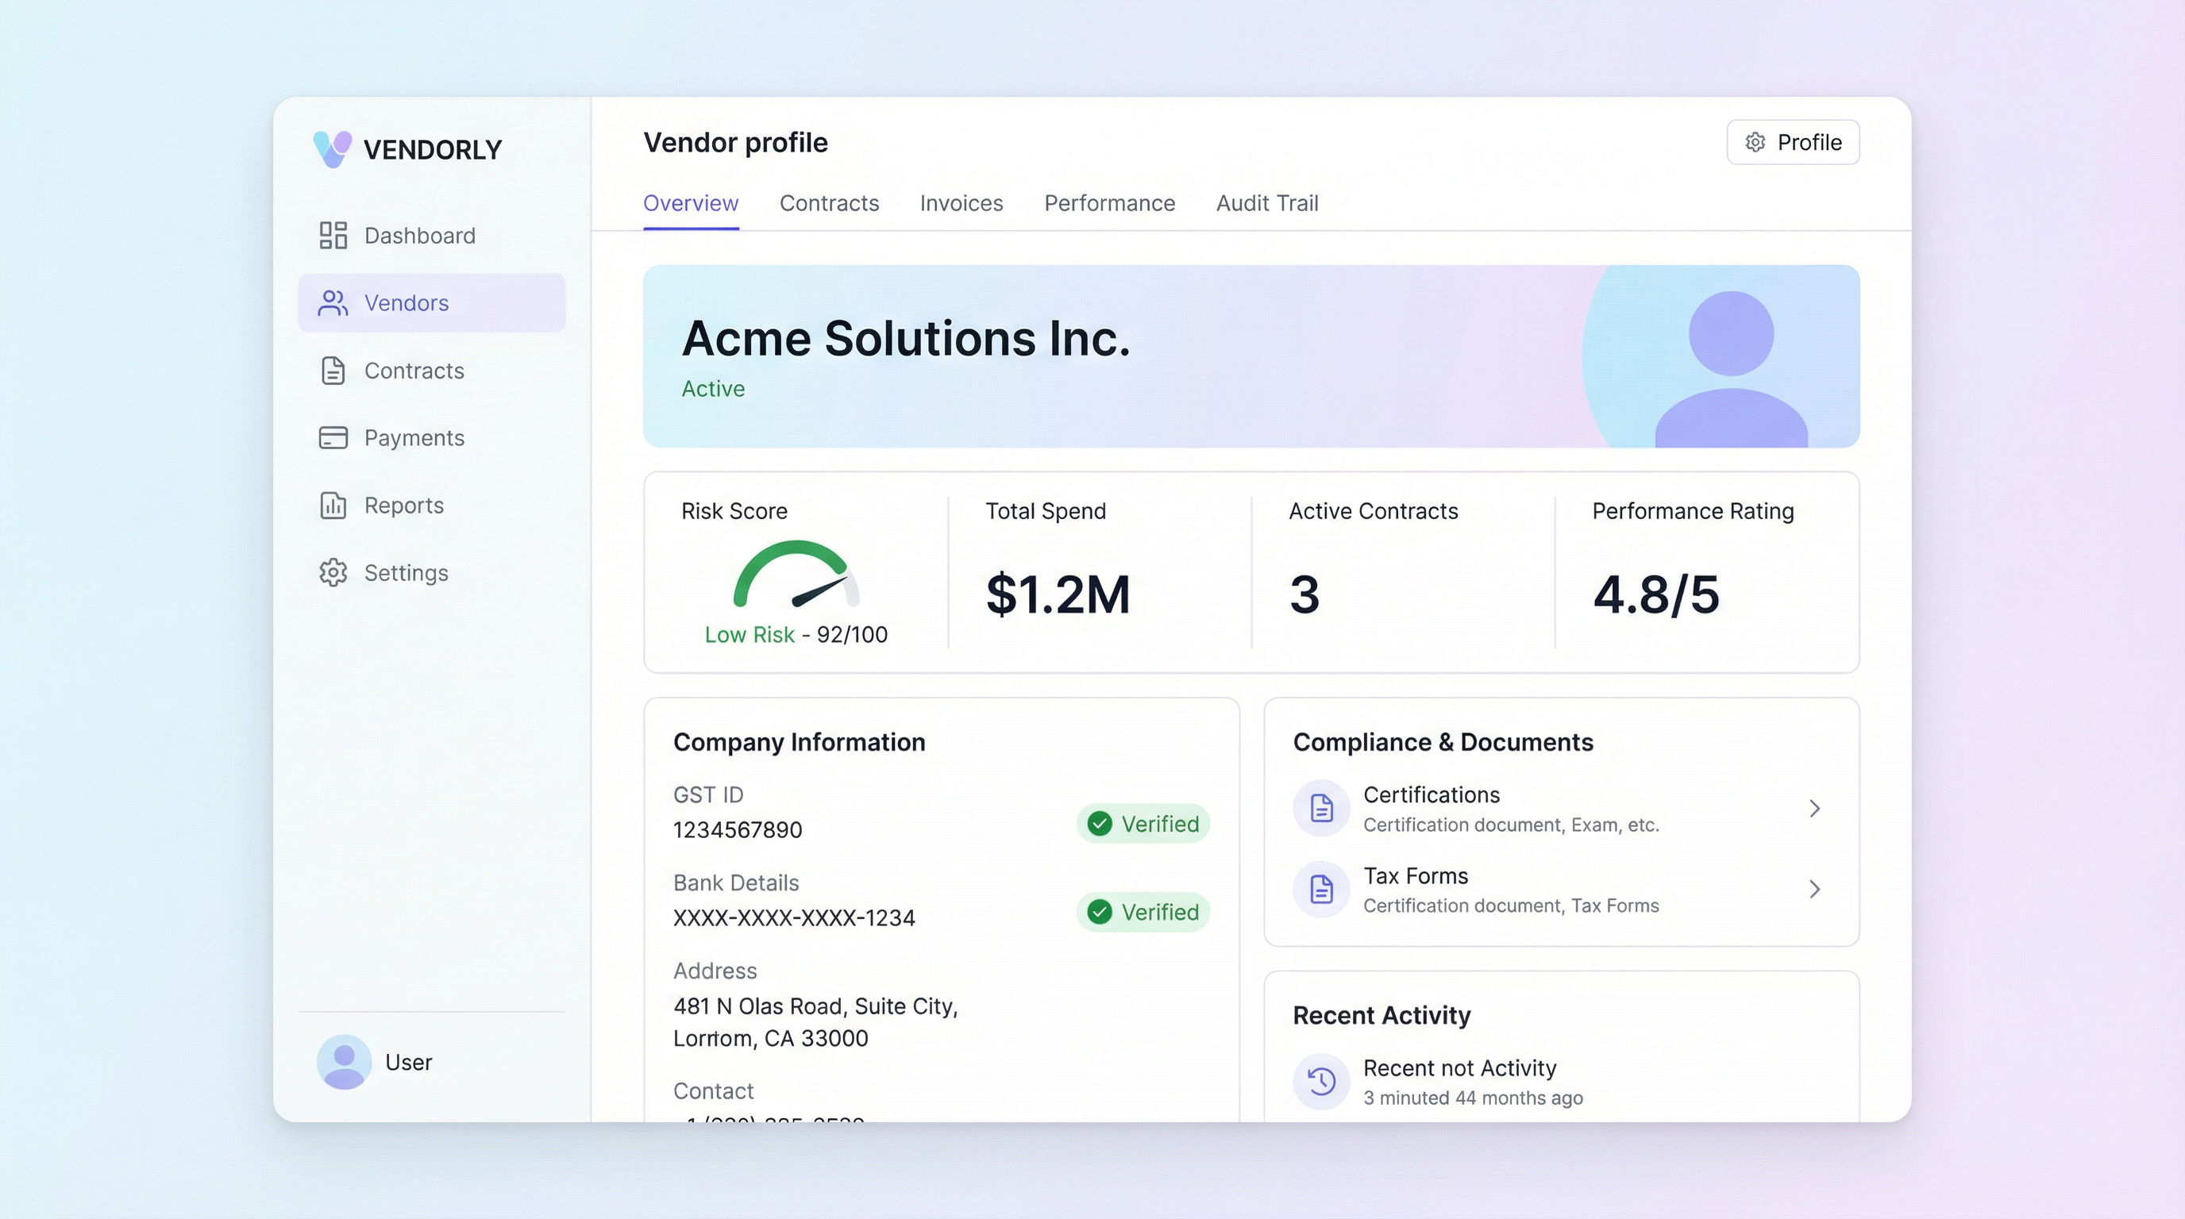Click the Settings gear icon in sidebar
2185x1219 pixels.
click(x=333, y=573)
